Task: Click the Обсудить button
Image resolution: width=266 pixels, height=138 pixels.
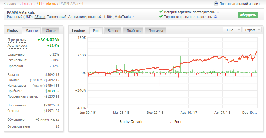Action: coord(248,15)
